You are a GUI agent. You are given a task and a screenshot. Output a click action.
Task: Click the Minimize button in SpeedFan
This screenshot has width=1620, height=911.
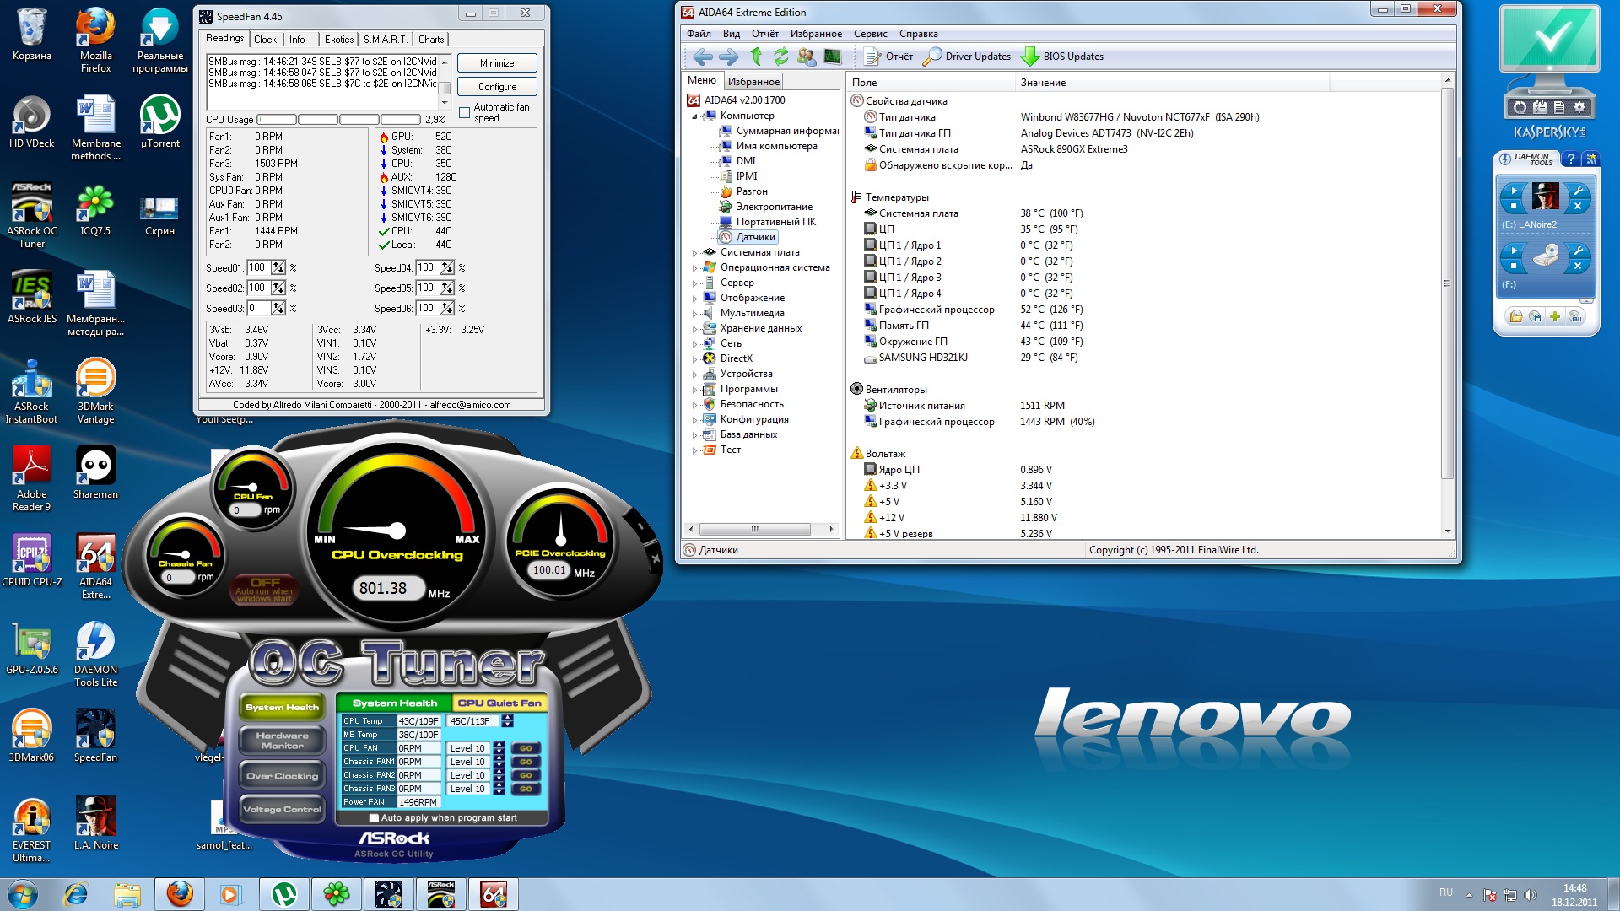pyautogui.click(x=497, y=63)
